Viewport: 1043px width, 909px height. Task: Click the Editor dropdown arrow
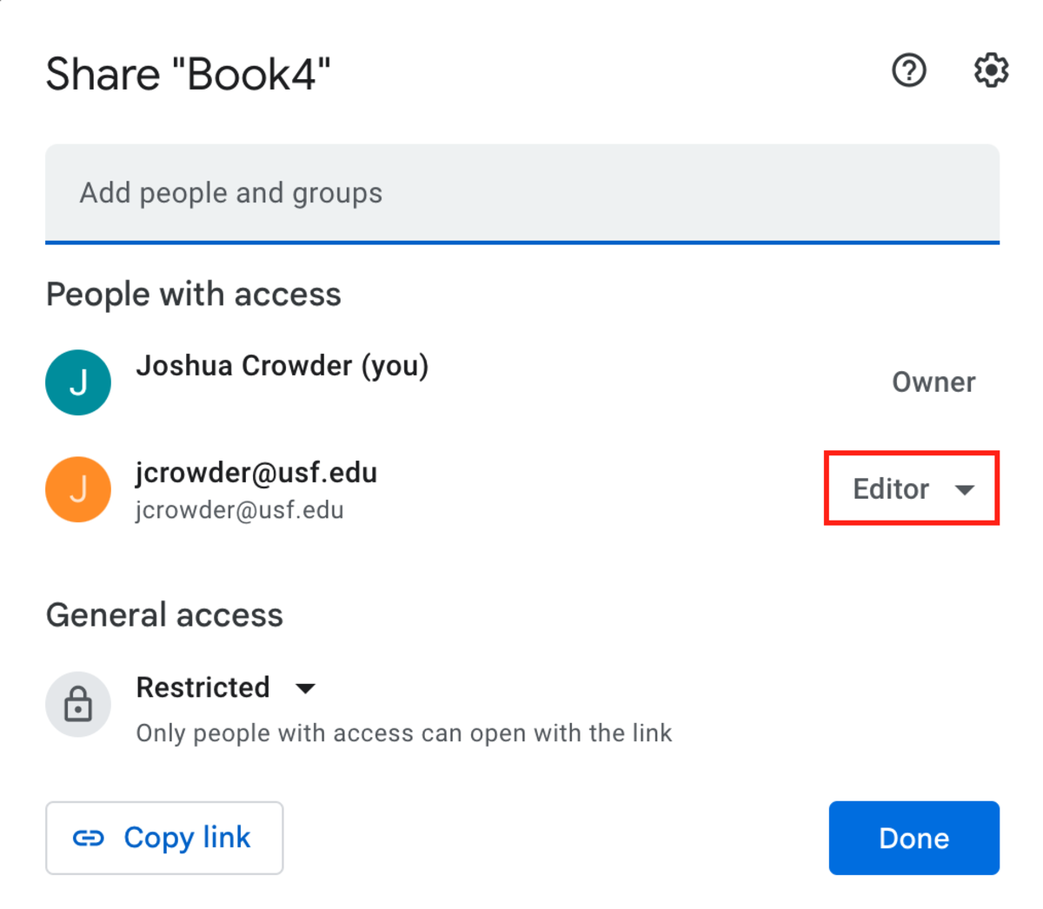point(966,489)
